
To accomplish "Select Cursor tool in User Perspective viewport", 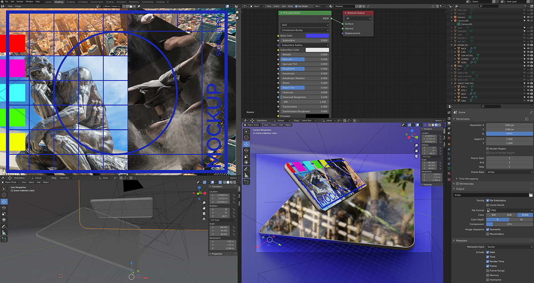I will (4, 195).
